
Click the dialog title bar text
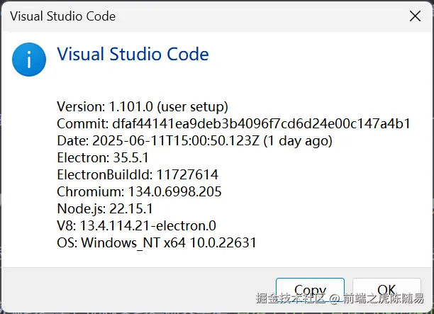[62, 16]
